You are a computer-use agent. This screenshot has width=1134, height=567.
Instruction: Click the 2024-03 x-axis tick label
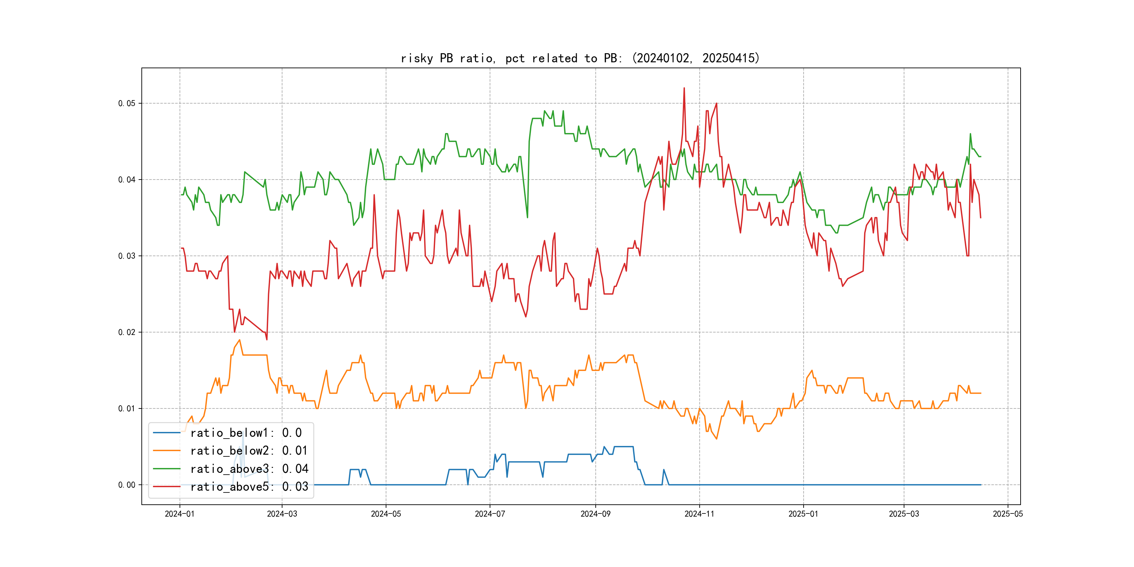pyautogui.click(x=282, y=514)
